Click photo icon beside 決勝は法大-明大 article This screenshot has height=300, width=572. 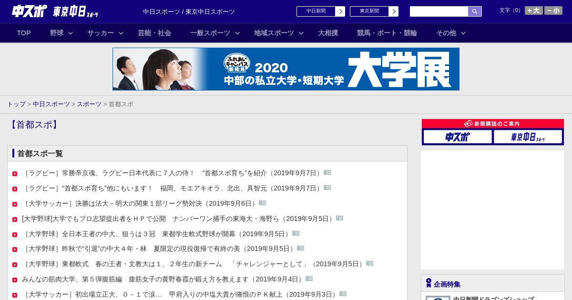(263, 203)
